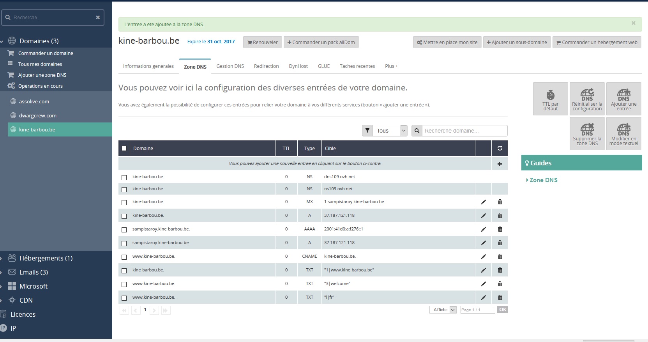648x342 pixels.
Task: Open the Plus + tab menu
Action: (391, 66)
